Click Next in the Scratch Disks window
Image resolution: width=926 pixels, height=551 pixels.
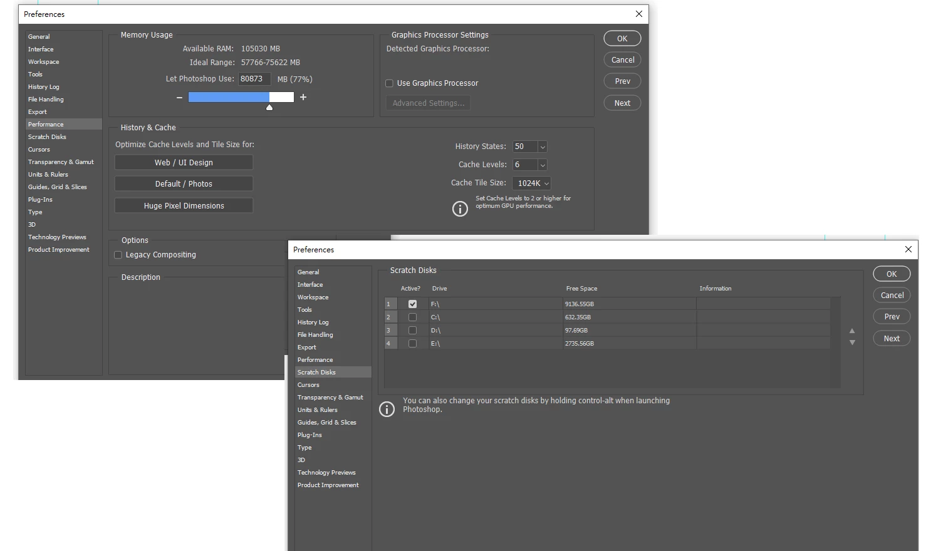[892, 339]
